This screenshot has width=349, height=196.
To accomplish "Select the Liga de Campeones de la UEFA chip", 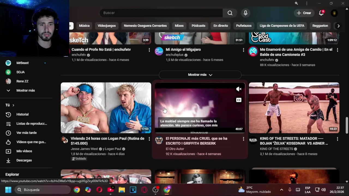I will click(282, 26).
